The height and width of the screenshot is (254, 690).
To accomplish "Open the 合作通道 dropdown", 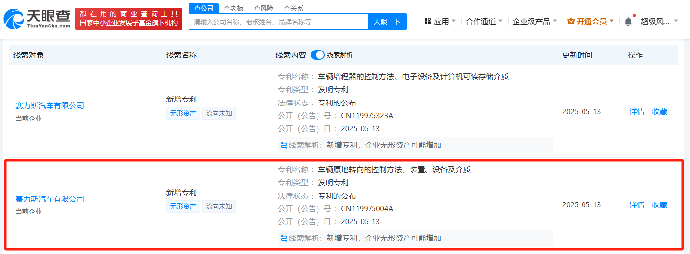I will 484,21.
